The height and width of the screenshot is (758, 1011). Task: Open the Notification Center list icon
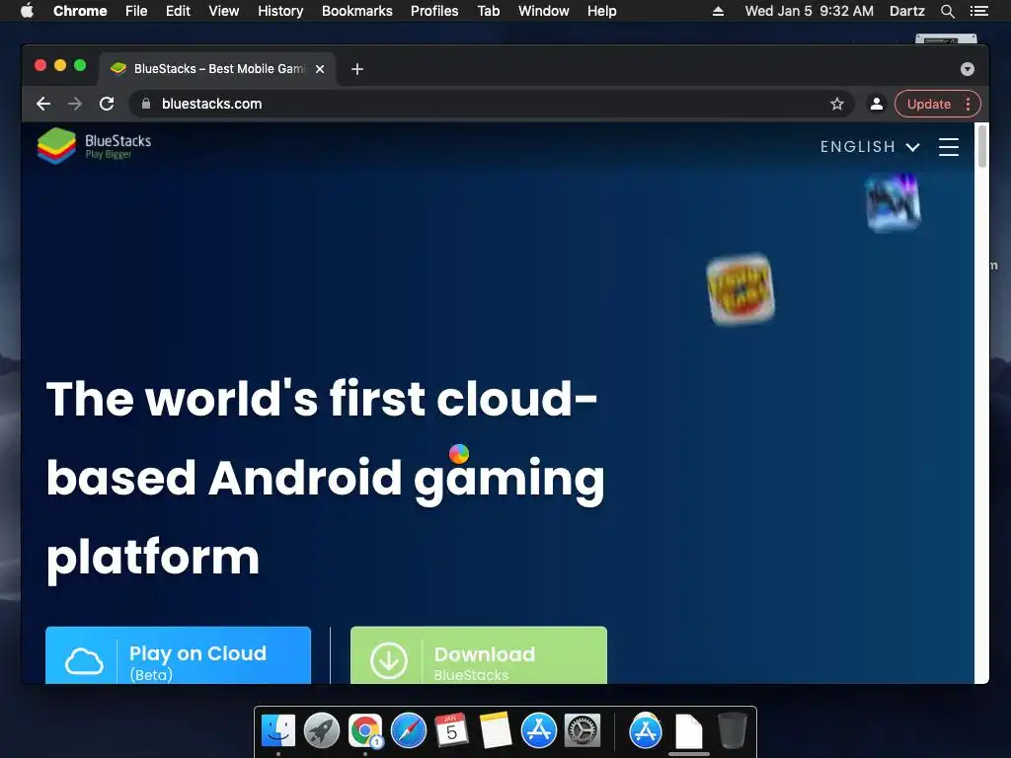click(x=978, y=11)
